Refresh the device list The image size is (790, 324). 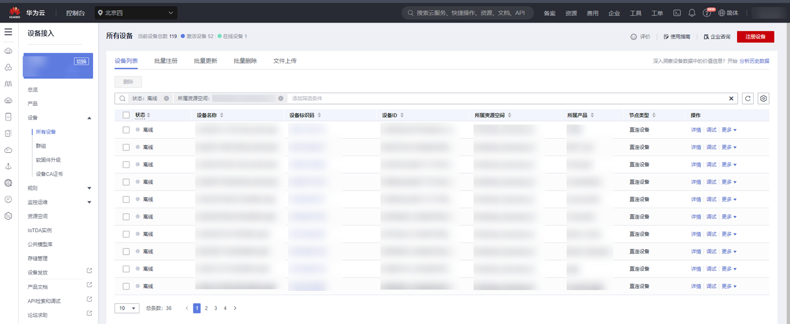748,99
